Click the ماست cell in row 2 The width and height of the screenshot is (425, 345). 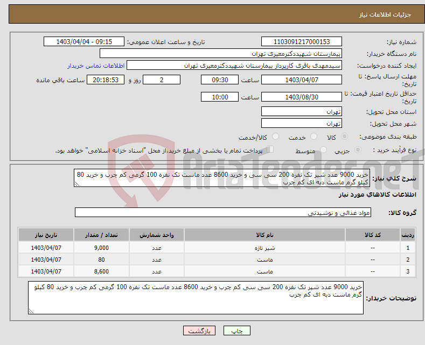[x=264, y=260]
